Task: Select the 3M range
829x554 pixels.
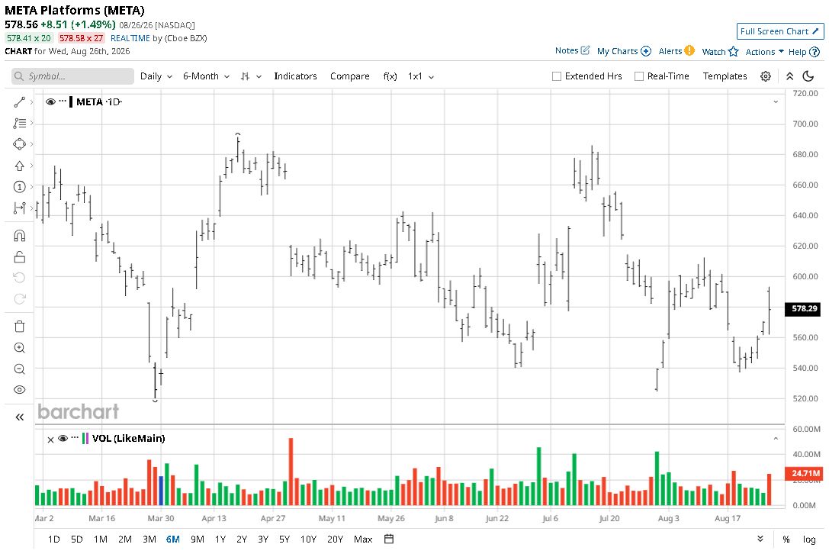Action: coord(149,540)
